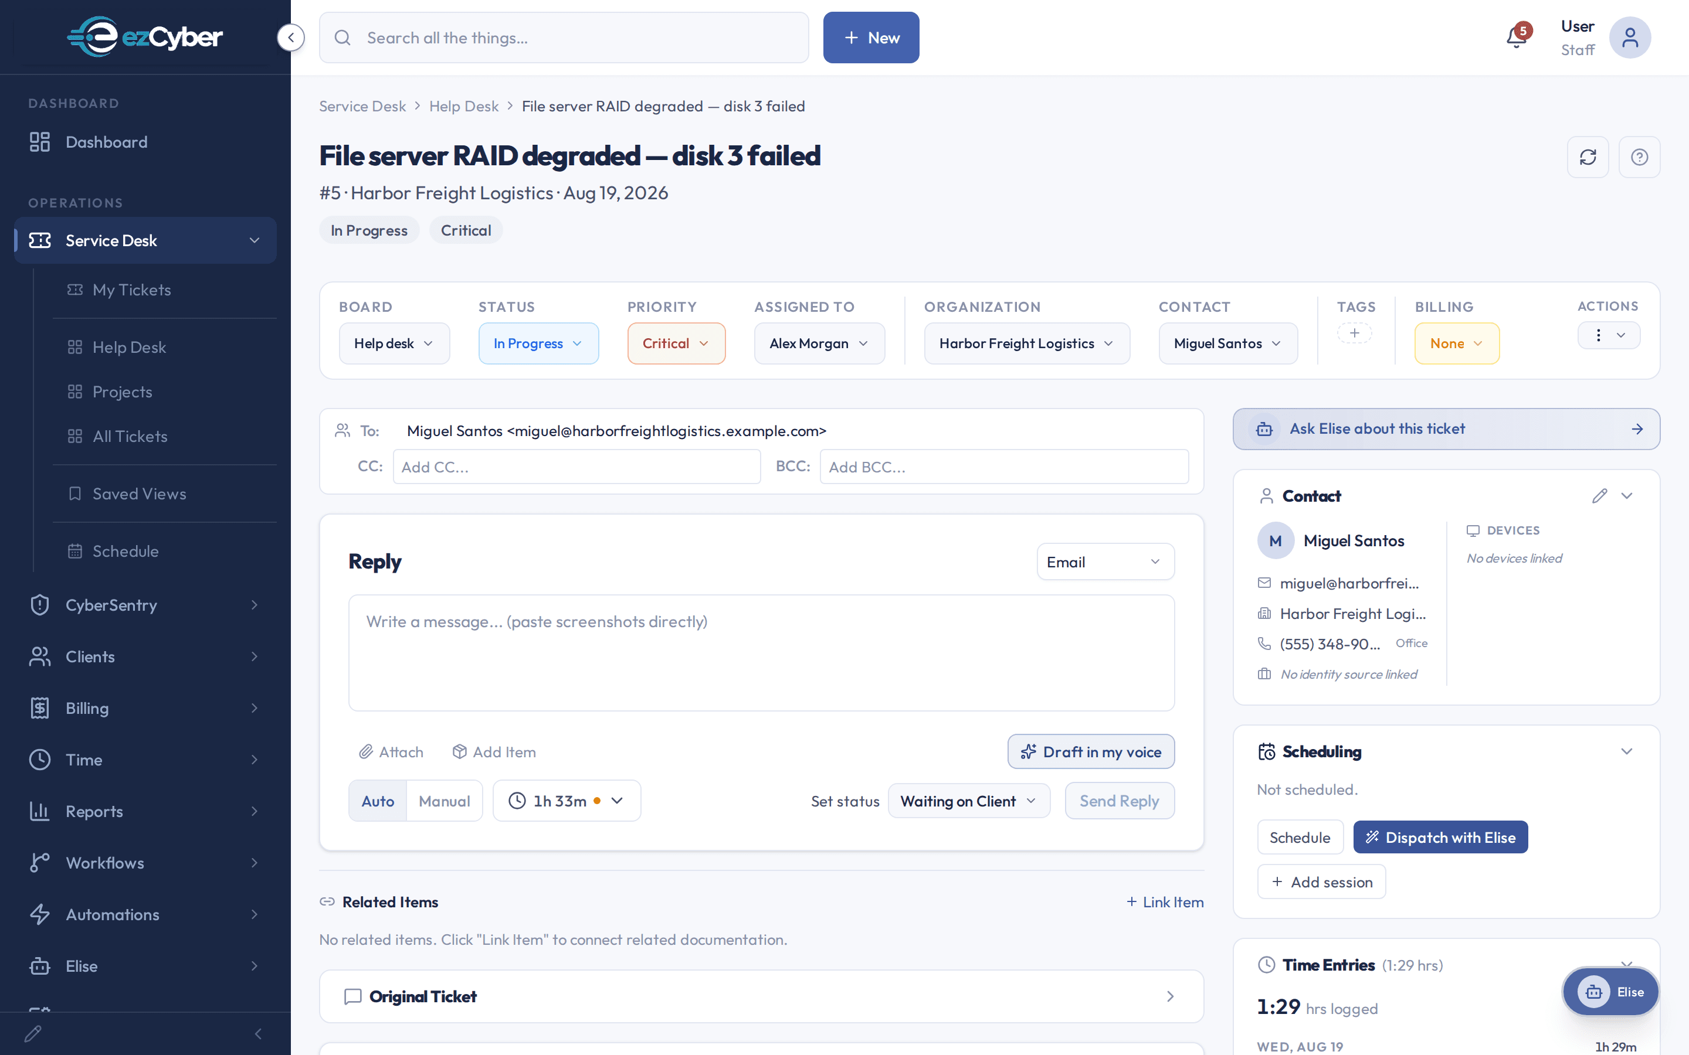The image size is (1689, 1055).
Task: Refresh the ticket with the reload icon
Action: (1588, 157)
